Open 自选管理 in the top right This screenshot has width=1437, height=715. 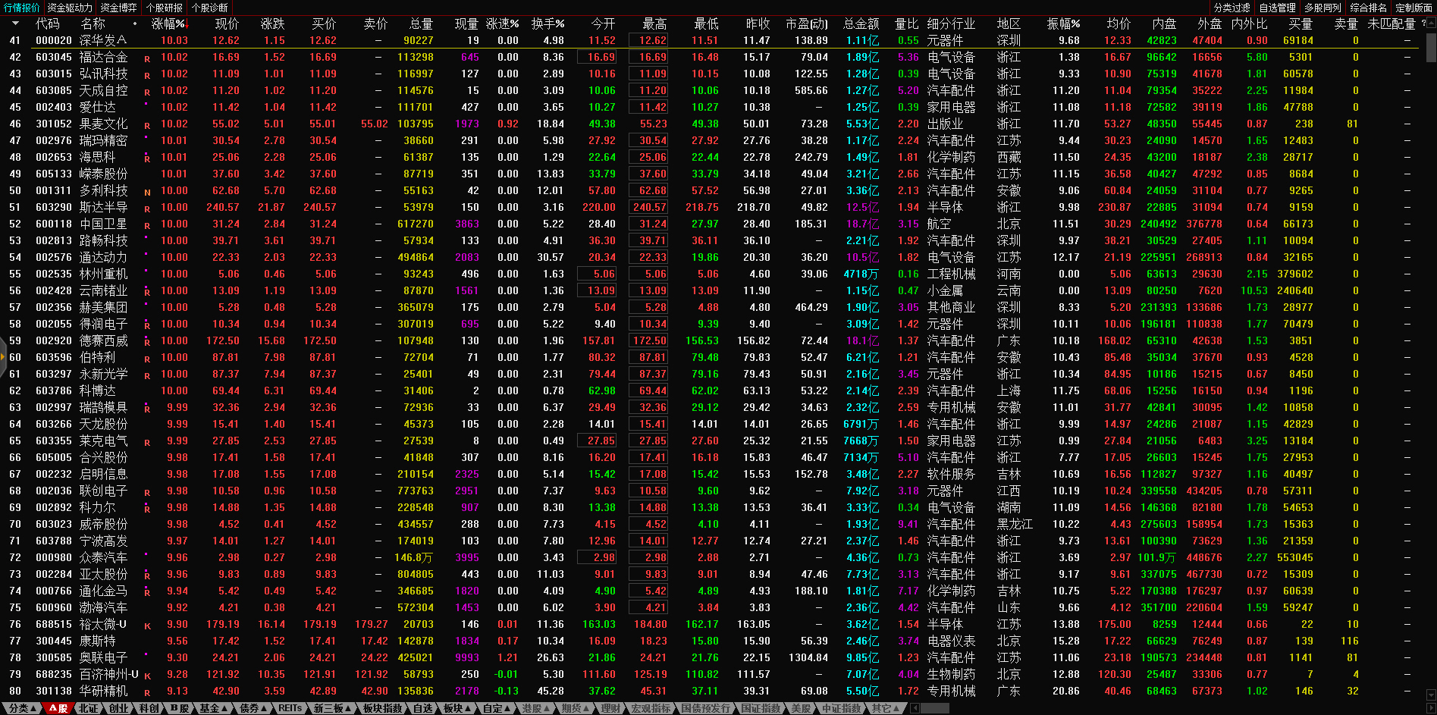point(1277,8)
